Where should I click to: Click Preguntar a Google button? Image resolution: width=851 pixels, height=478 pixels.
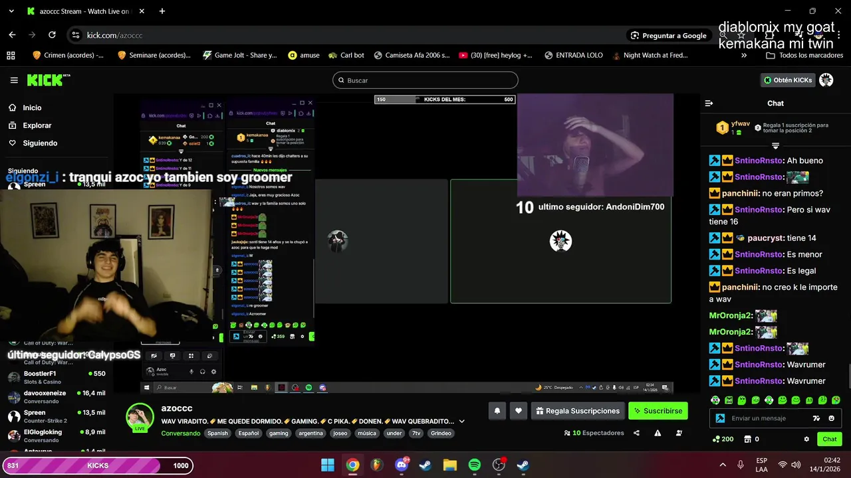pos(668,35)
